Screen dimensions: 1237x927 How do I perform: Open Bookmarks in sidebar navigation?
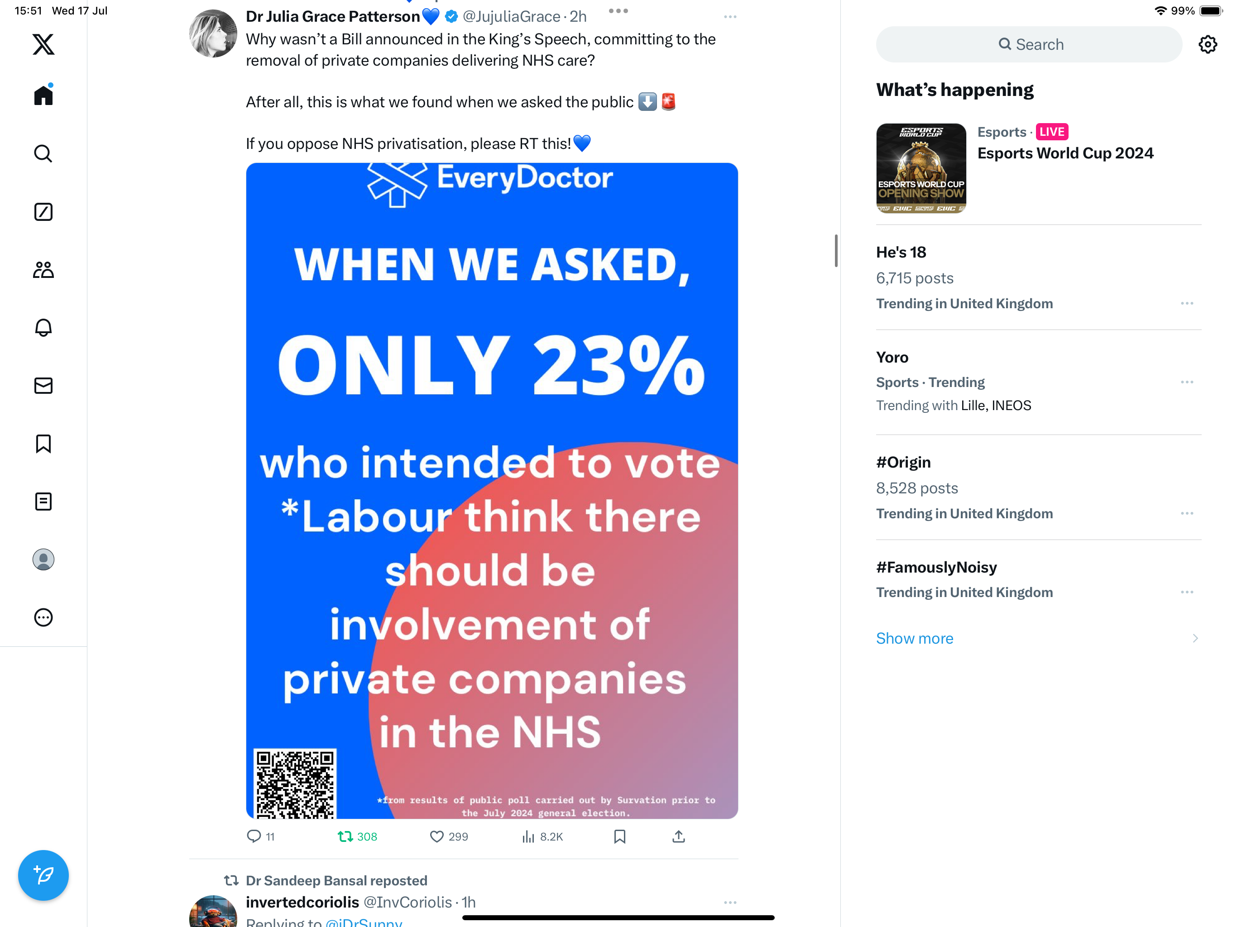pyautogui.click(x=43, y=444)
